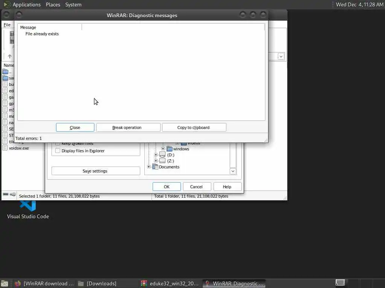Screen dimensions: 385x288
Task: Select the windows folder in tree
Action: tap(181, 149)
